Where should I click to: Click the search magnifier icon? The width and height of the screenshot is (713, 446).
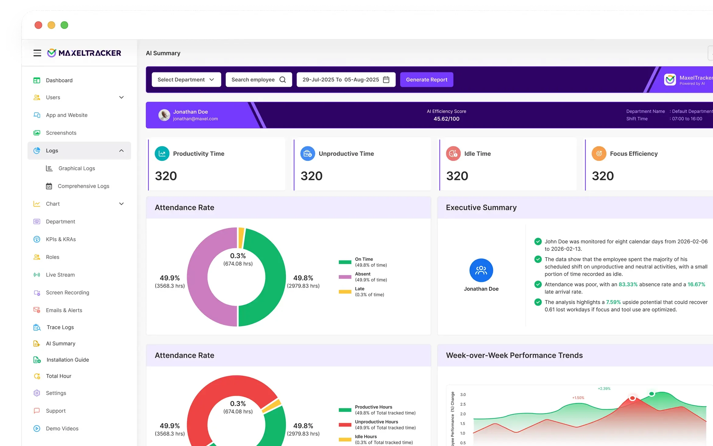point(283,80)
